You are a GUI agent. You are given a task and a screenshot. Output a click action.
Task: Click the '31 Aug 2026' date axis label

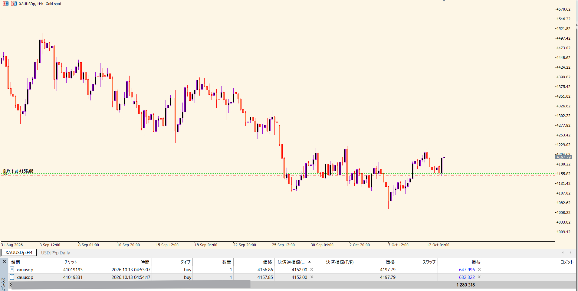pyautogui.click(x=12, y=245)
